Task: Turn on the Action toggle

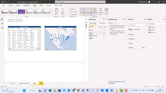Action: point(144,48)
